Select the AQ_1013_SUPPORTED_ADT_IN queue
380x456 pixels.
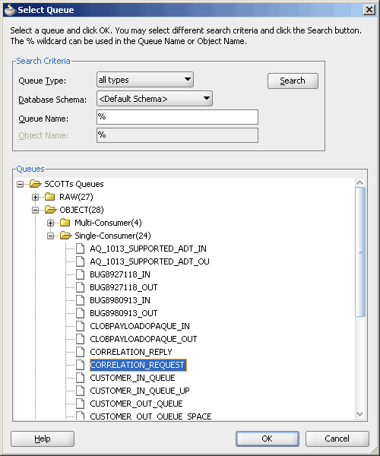148,249
